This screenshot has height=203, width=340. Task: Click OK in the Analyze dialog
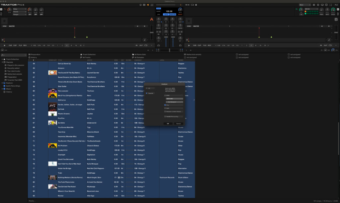(168, 123)
